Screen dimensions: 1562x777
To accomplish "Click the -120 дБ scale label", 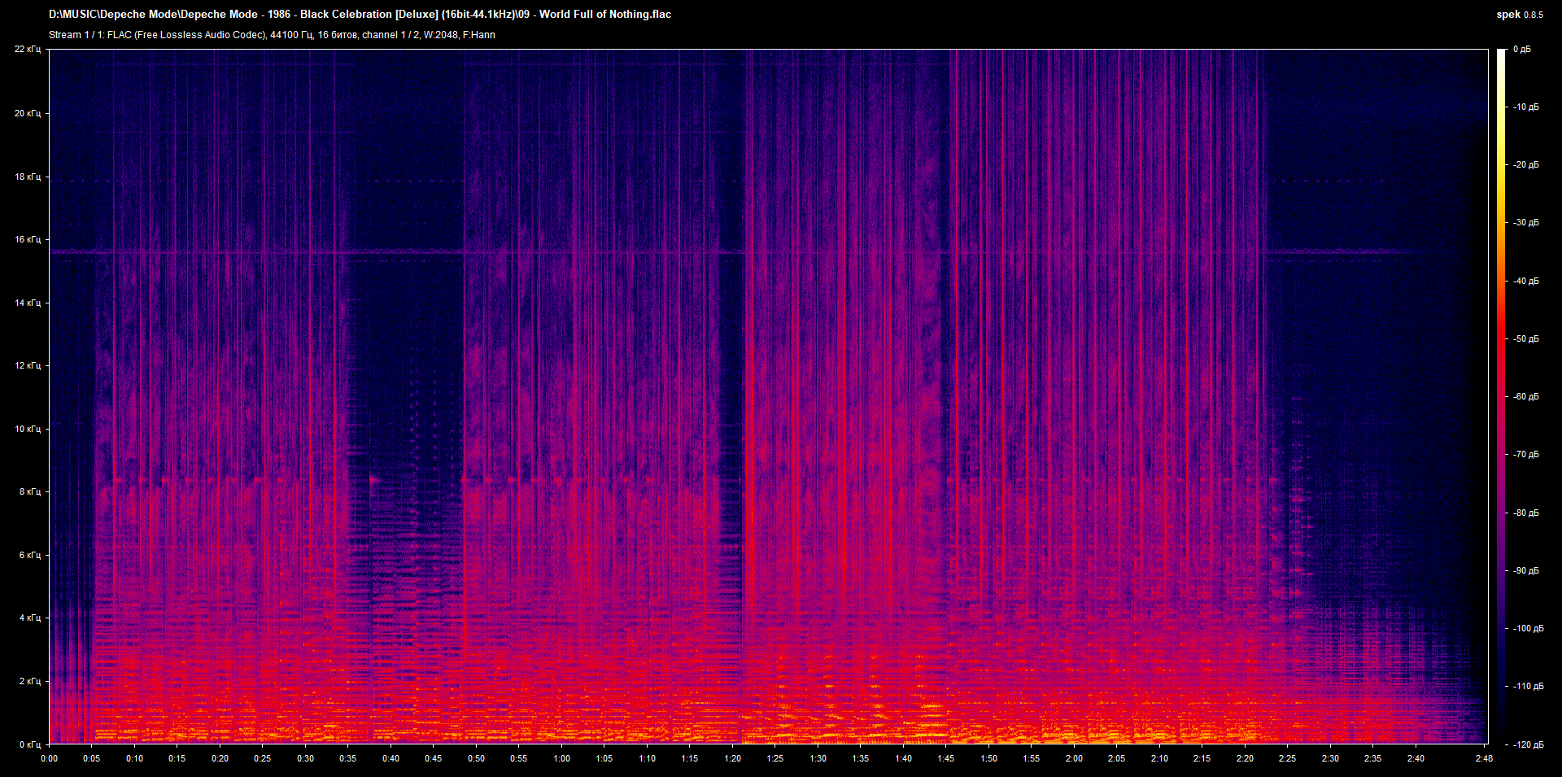I will click(x=1527, y=744).
